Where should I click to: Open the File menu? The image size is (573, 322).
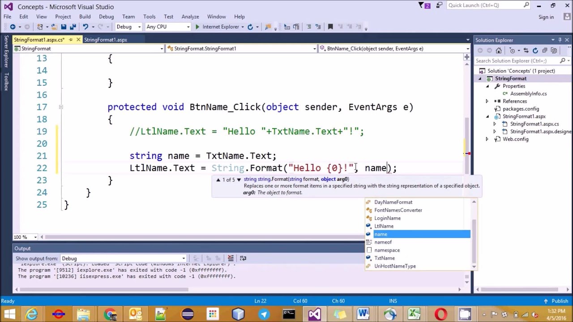pos(8,17)
